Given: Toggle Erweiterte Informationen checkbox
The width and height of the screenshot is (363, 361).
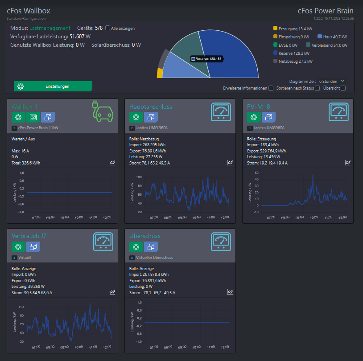Looking at the screenshot, I should pos(271,88).
